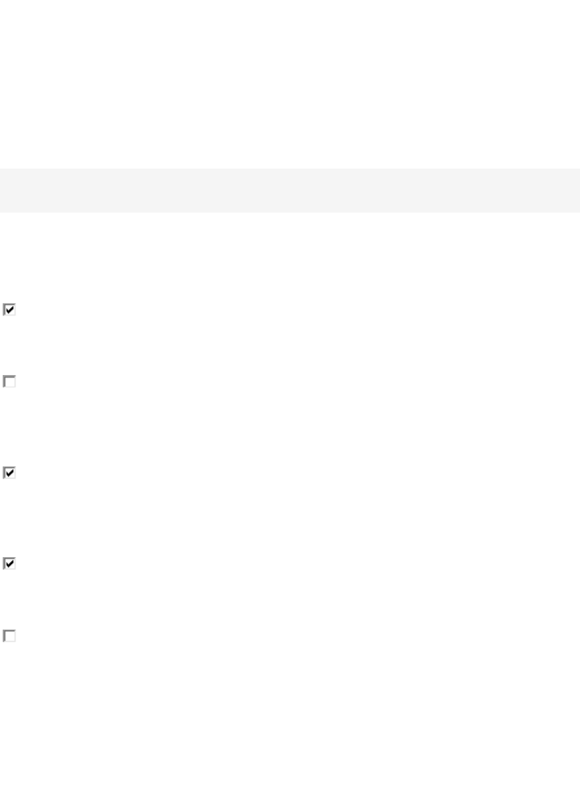580x809 pixels.
Task: Uncheck the third checkbox in the list
Action: 9,473
